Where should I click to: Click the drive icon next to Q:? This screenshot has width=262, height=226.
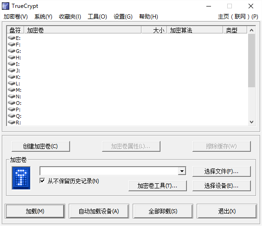point(12,116)
